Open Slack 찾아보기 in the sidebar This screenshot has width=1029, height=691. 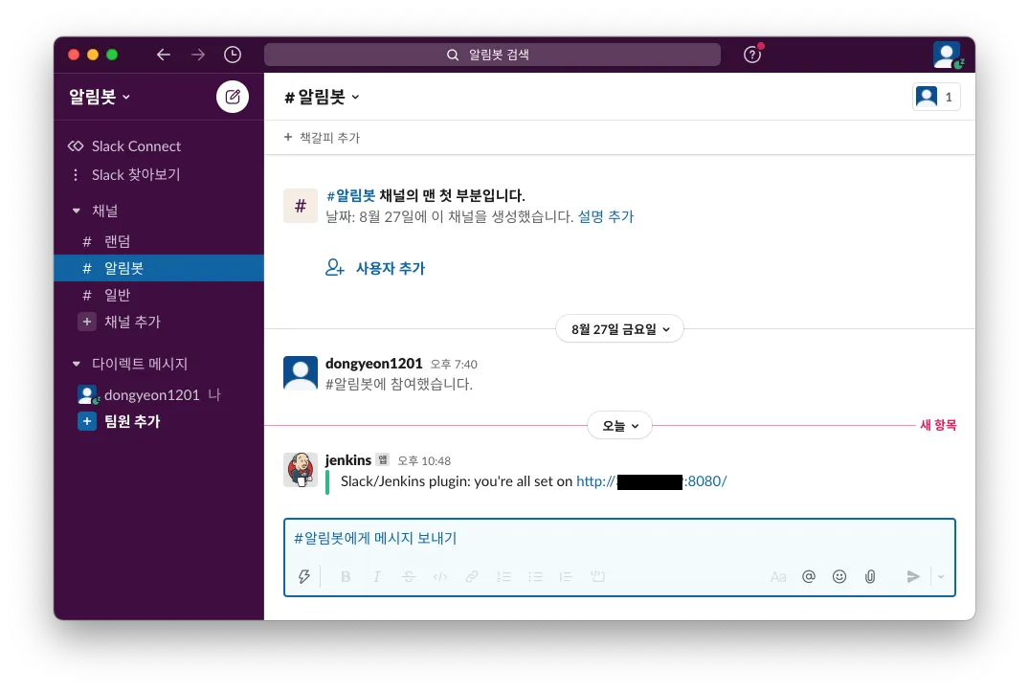(159, 174)
